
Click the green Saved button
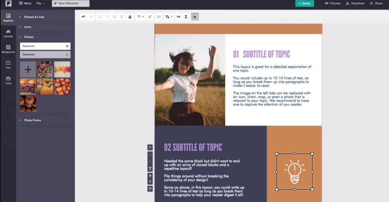pyautogui.click(x=304, y=3)
